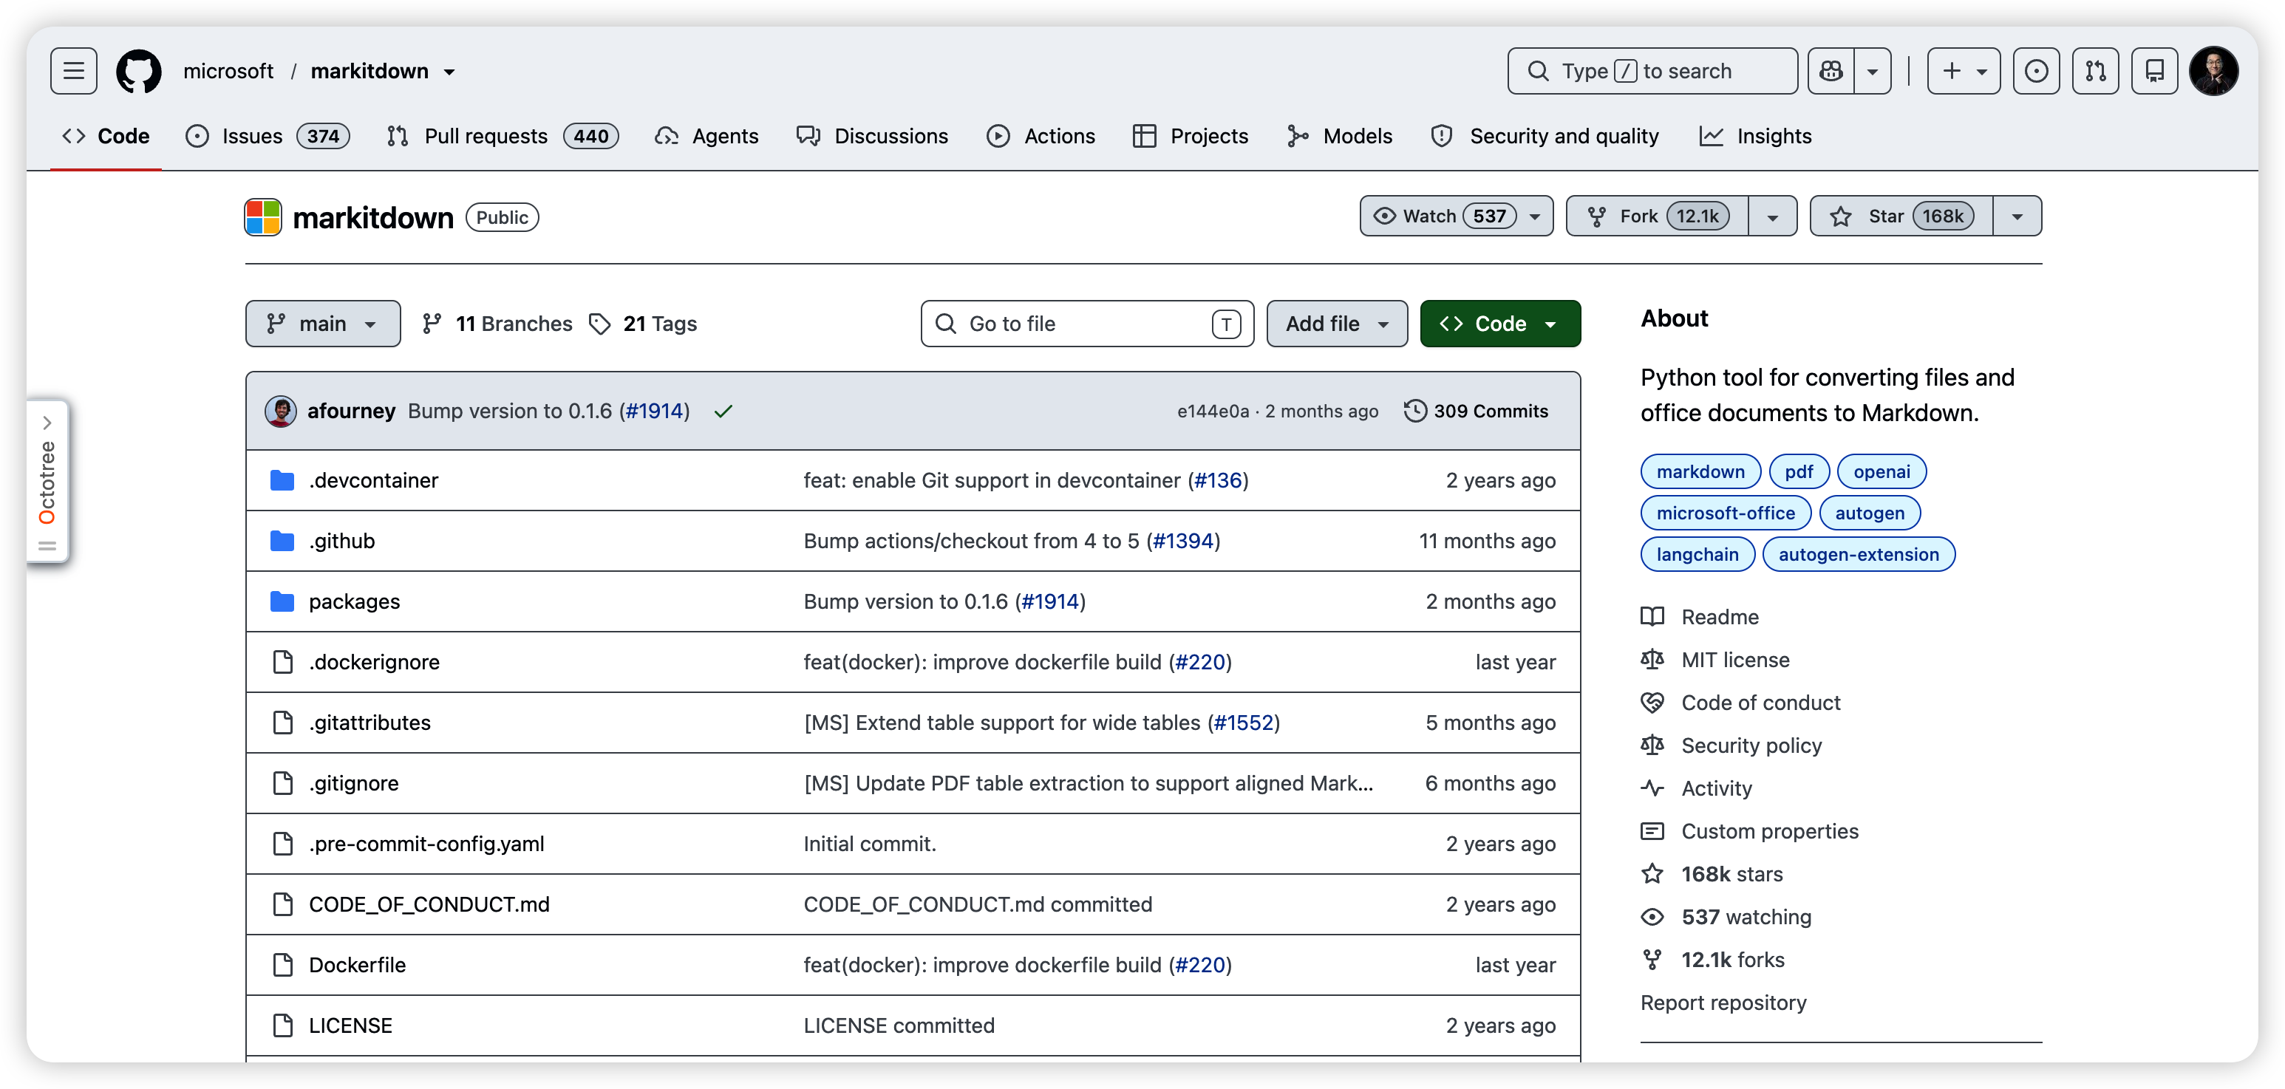This screenshot has height=1089, width=2285.
Task: Click the 12.1k forks icon
Action: click(1652, 960)
